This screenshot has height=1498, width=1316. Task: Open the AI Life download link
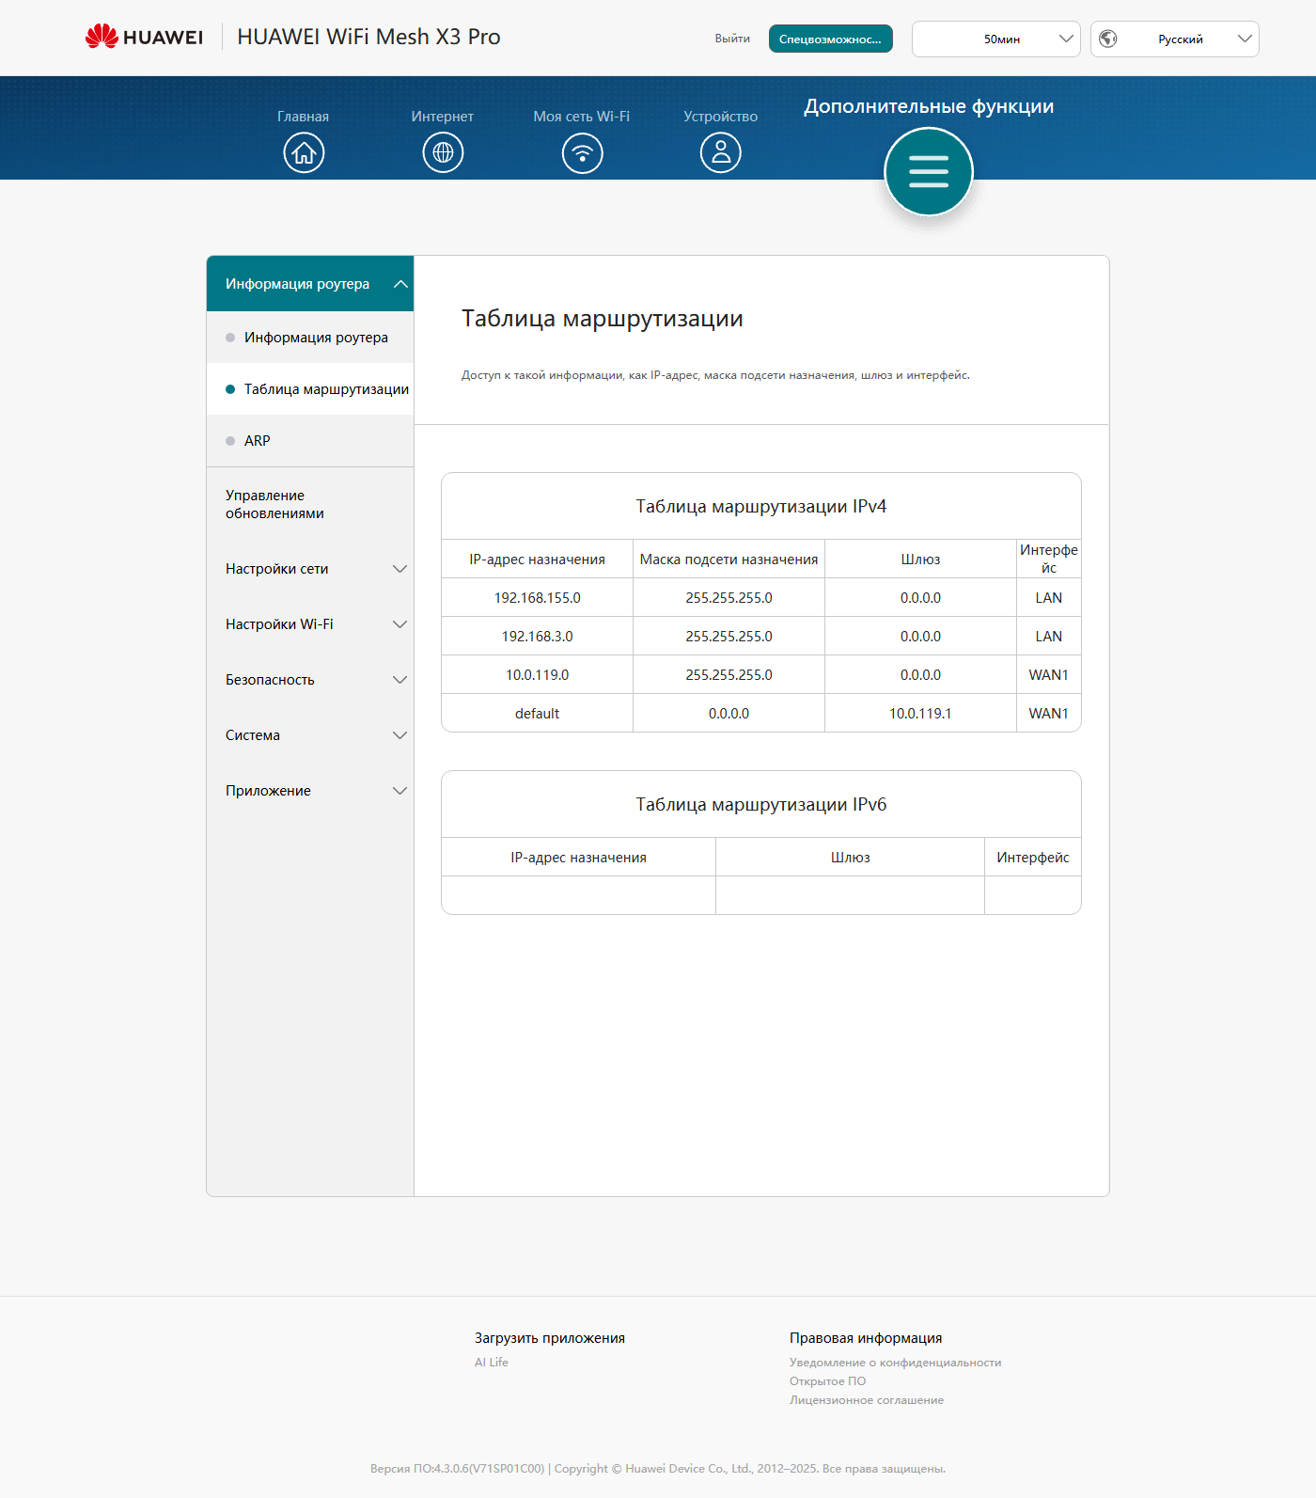click(492, 1363)
